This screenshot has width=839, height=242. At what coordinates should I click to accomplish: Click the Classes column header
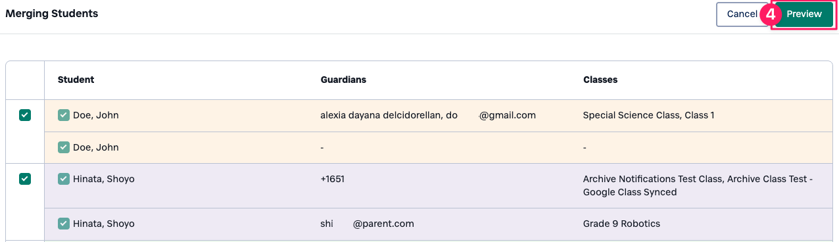tap(600, 80)
